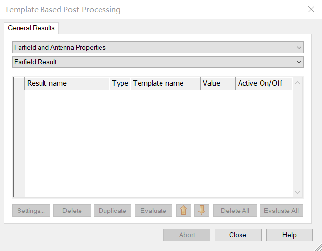Click the Duplicate button
The height and width of the screenshot is (251, 322).
pos(112,211)
